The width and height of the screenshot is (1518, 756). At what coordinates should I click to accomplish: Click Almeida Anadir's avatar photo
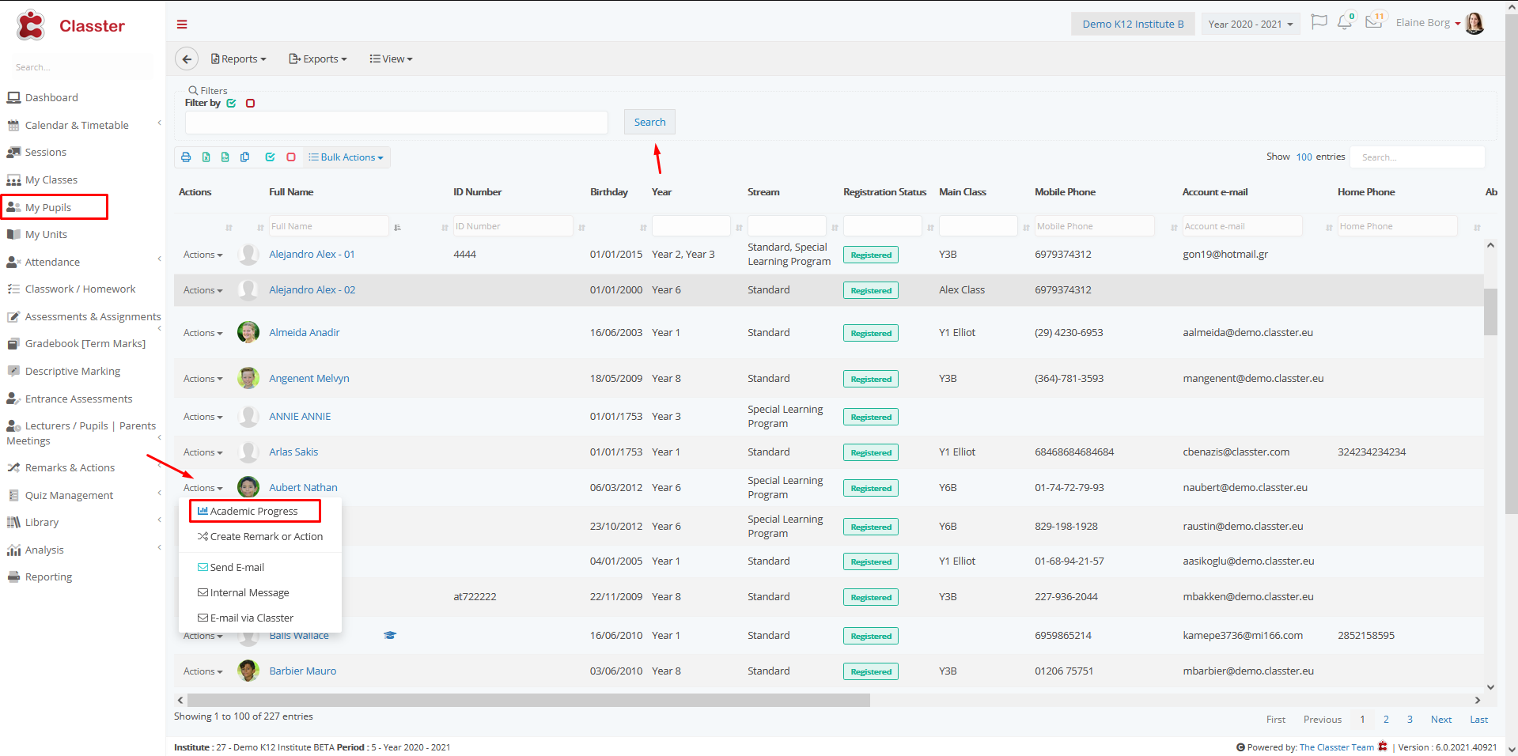coord(248,332)
